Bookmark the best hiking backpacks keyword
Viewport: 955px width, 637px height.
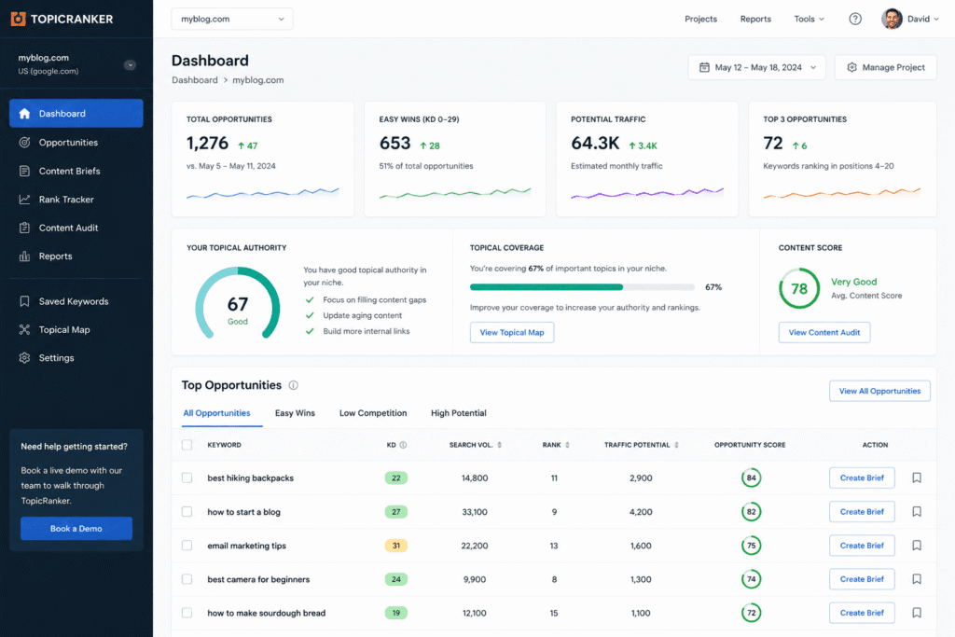click(x=917, y=478)
